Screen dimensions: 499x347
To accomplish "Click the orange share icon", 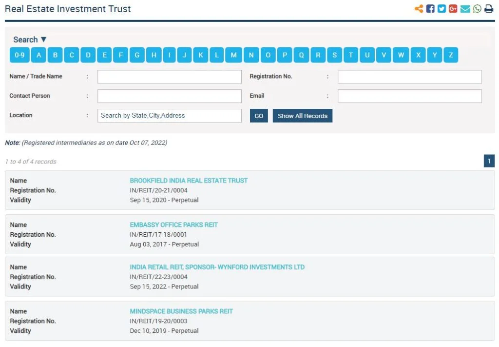I will (419, 9).
